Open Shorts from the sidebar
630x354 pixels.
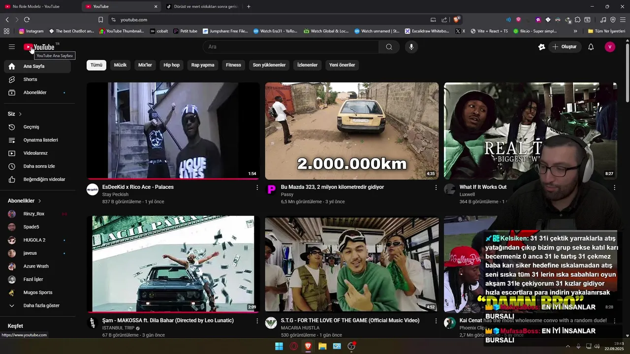37,79
